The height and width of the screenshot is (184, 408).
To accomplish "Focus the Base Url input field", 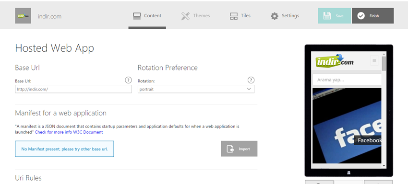I will pyautogui.click(x=73, y=89).
